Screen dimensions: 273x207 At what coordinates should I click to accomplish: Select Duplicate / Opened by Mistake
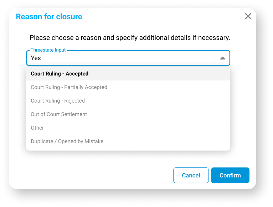(x=67, y=141)
